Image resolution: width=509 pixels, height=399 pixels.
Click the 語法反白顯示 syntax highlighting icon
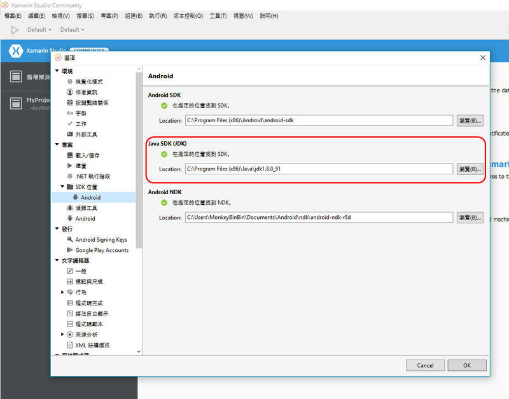[x=69, y=313]
